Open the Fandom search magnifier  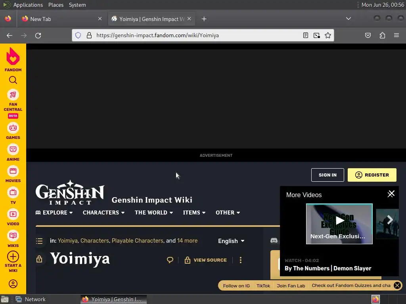click(x=13, y=80)
